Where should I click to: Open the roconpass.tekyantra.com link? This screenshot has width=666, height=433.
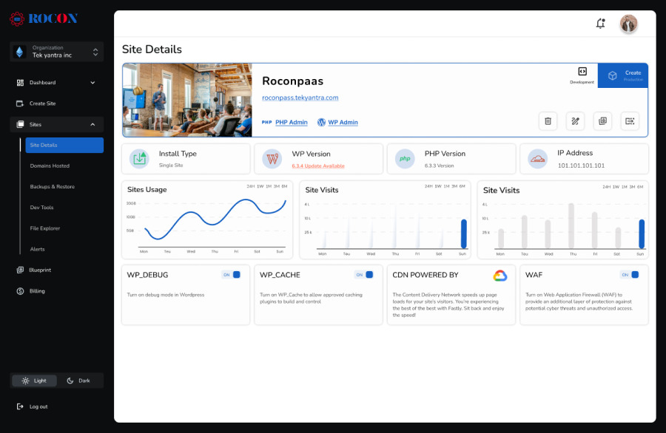tap(300, 98)
